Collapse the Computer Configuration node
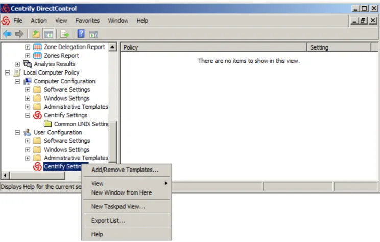The width and height of the screenshot is (380, 242). point(17,81)
